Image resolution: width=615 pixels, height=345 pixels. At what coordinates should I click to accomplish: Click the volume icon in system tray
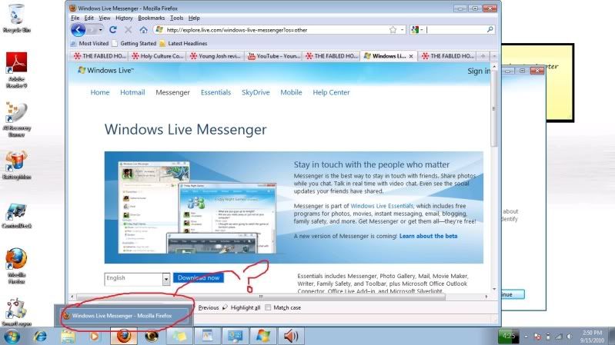(569, 337)
